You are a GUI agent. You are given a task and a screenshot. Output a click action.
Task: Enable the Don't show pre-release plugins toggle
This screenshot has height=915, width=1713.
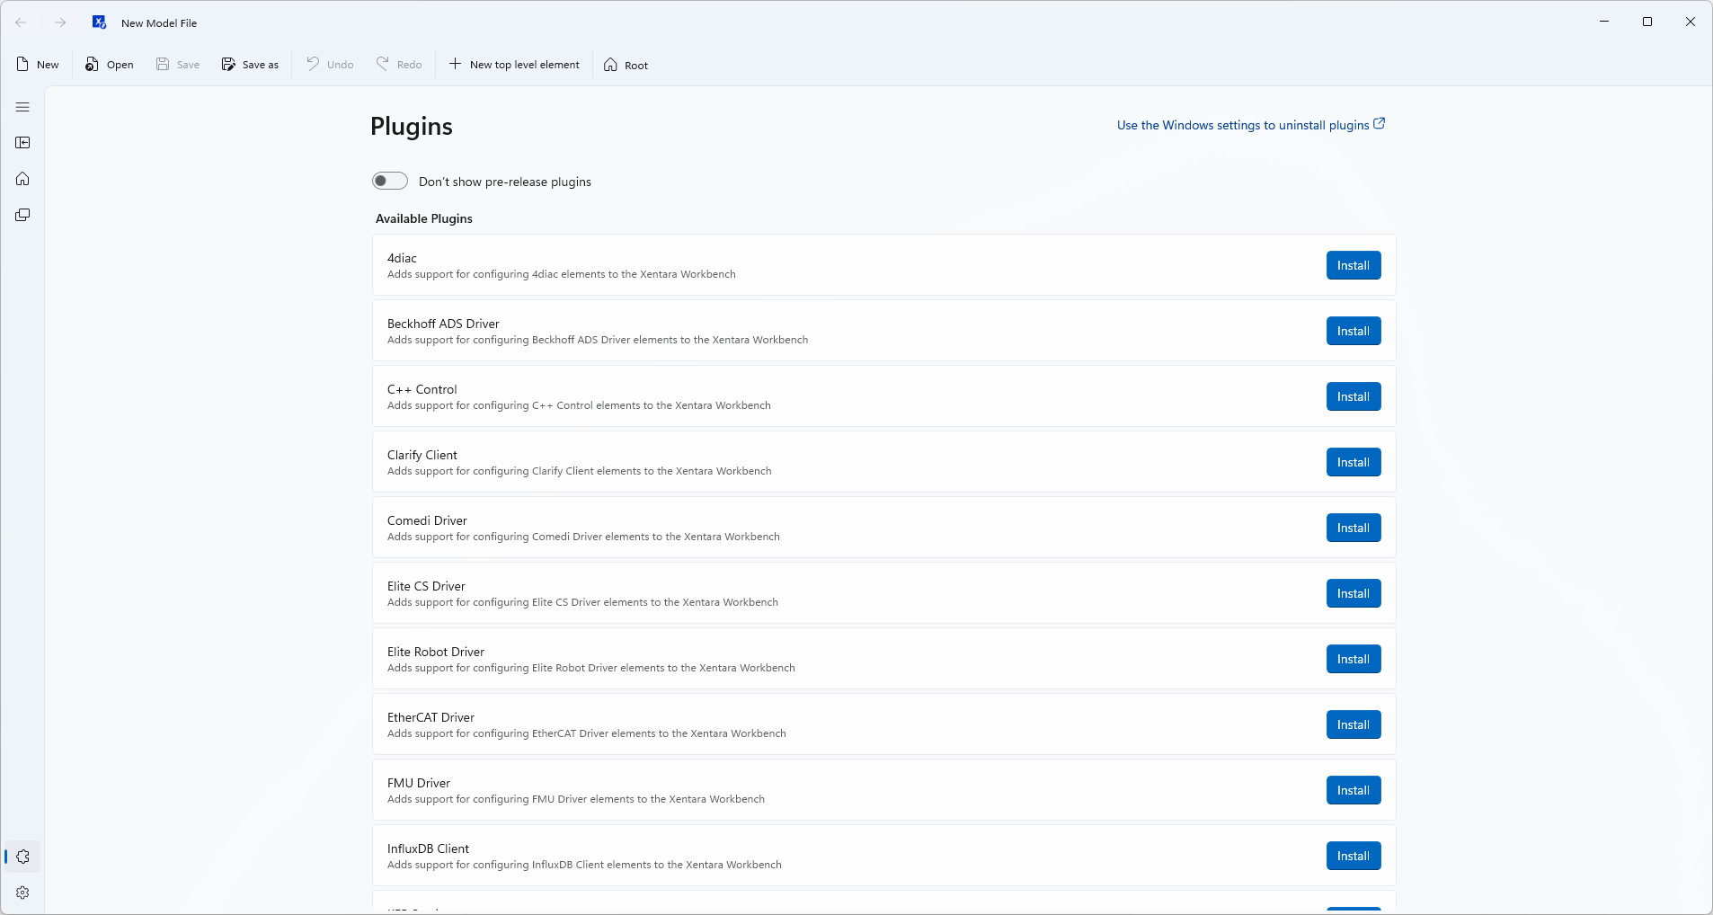(x=389, y=181)
